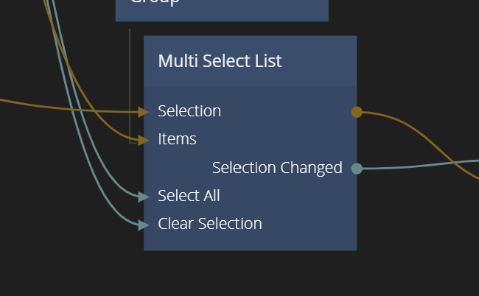The width and height of the screenshot is (479, 296).
Task: Click the Items input port arrow
Action: coord(144,140)
